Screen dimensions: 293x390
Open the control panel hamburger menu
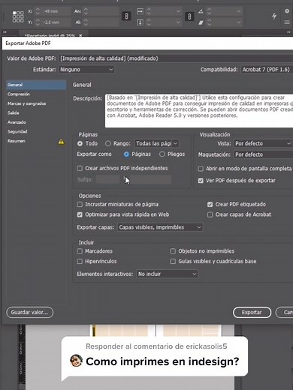coord(287,22)
